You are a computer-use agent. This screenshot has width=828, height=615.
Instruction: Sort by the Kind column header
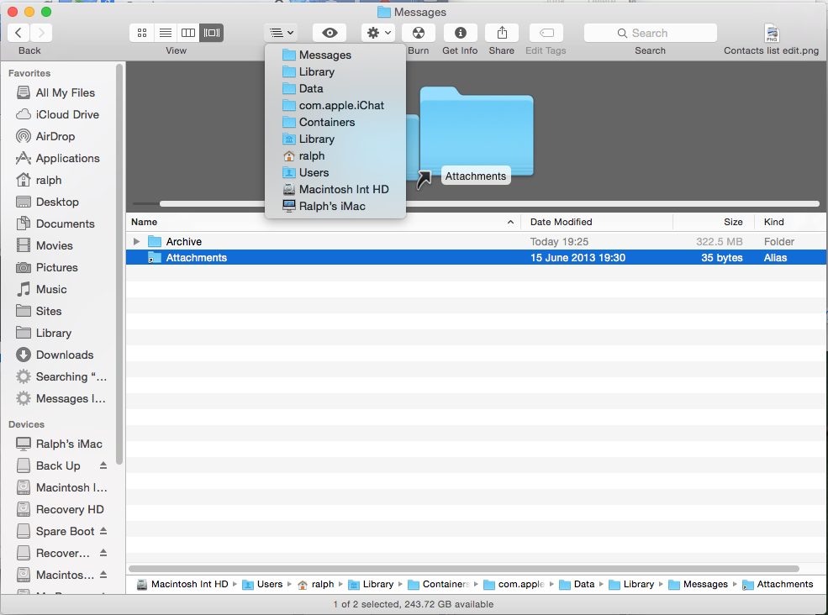(790, 222)
